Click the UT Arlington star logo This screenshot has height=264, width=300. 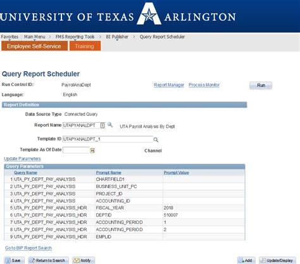(x=149, y=14)
